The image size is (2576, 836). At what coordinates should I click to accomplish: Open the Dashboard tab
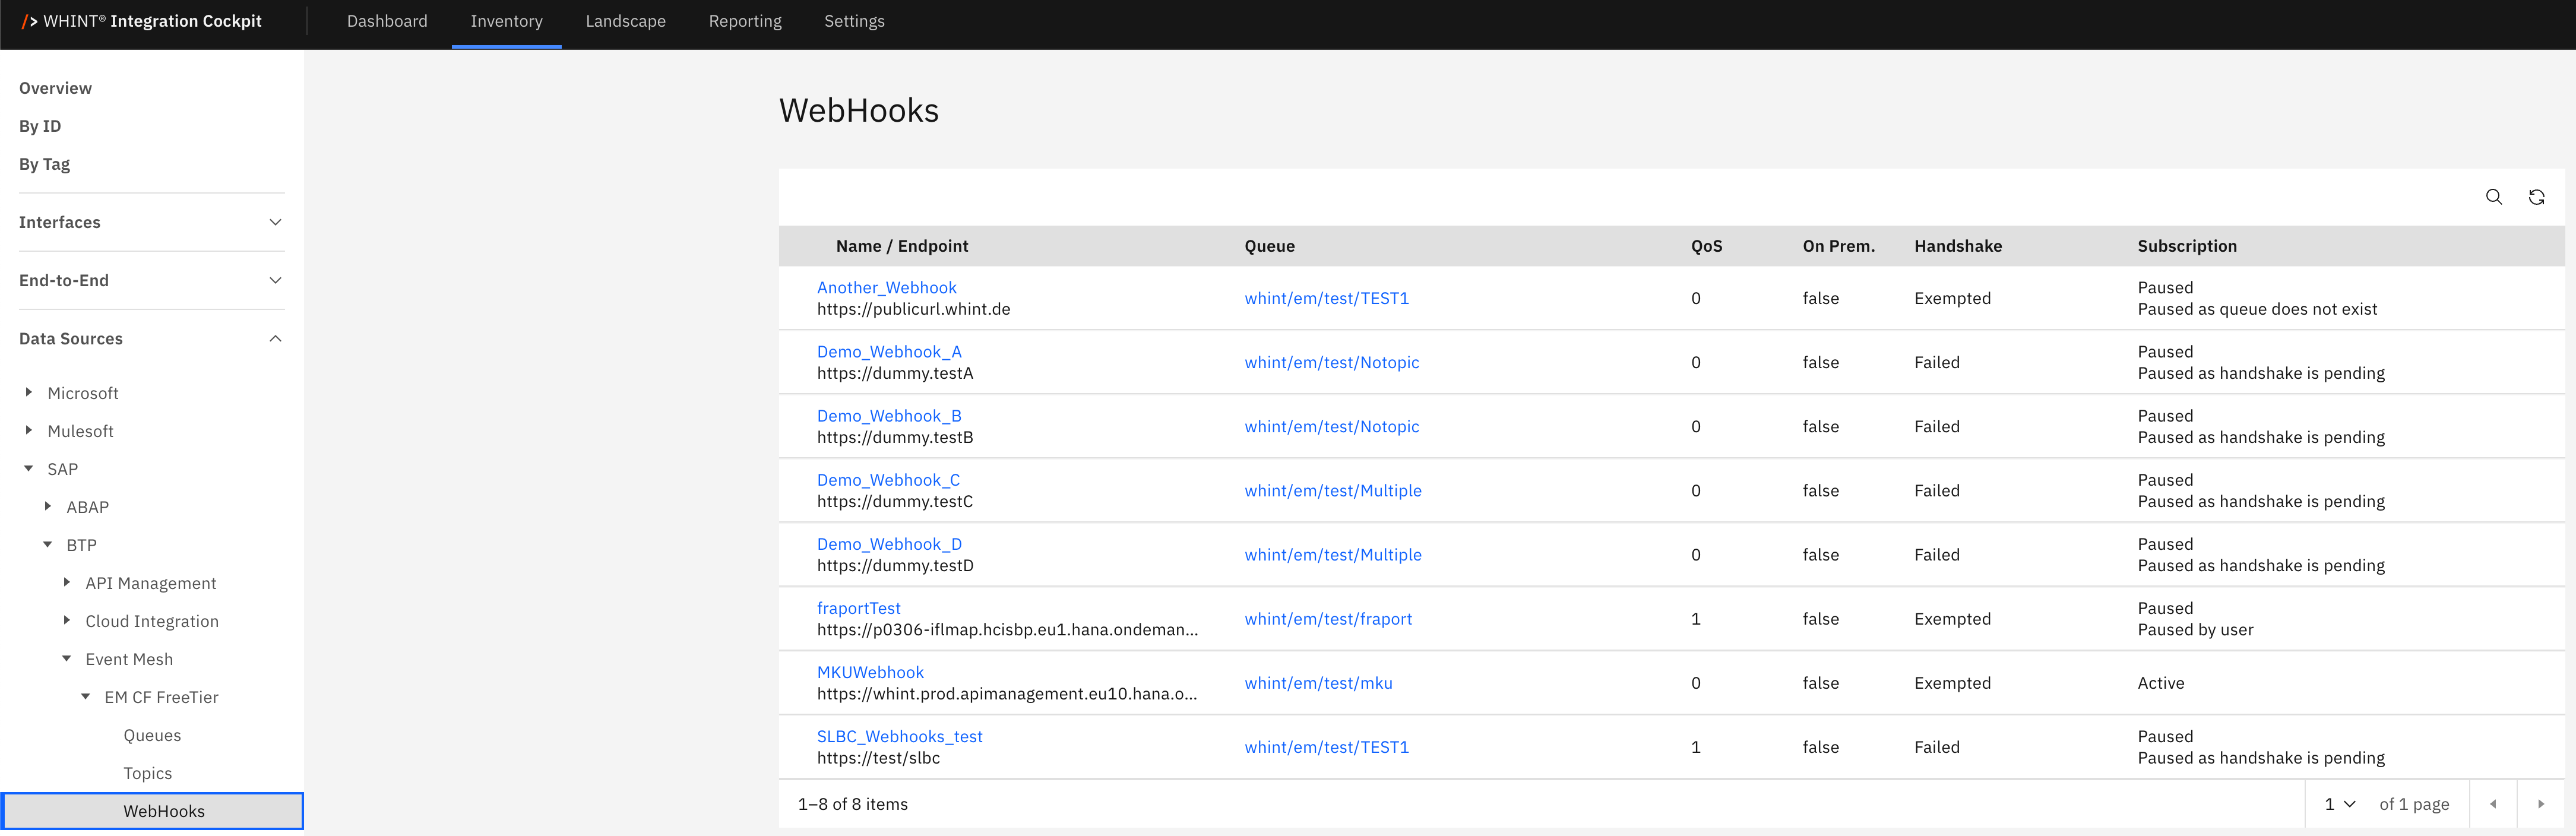pyautogui.click(x=387, y=21)
